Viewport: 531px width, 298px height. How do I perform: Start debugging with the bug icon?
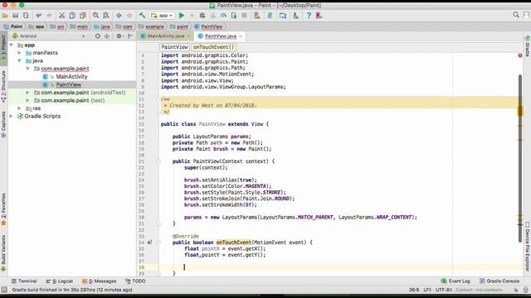202,16
